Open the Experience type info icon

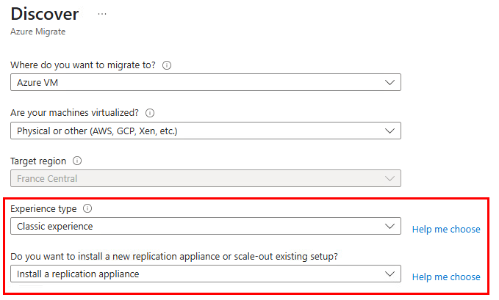[87, 208]
